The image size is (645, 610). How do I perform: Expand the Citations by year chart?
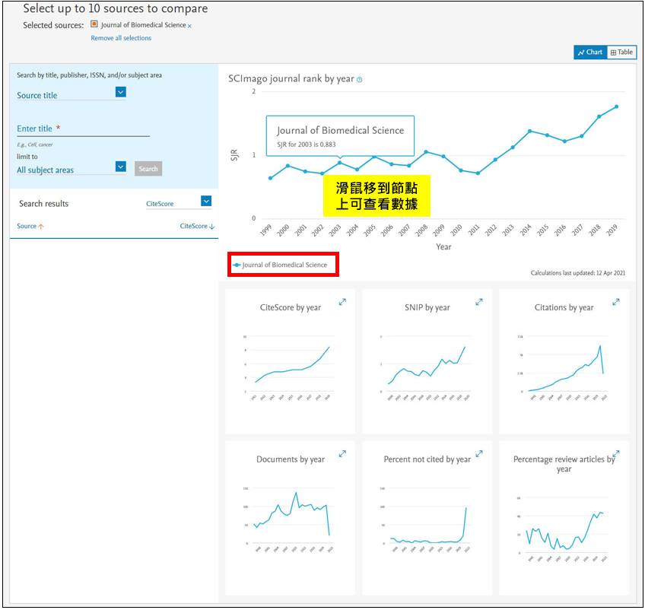coord(616,302)
